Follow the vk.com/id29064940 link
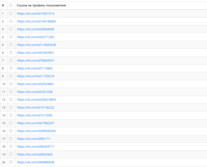Screen dimensions: 207x167 click(36, 29)
